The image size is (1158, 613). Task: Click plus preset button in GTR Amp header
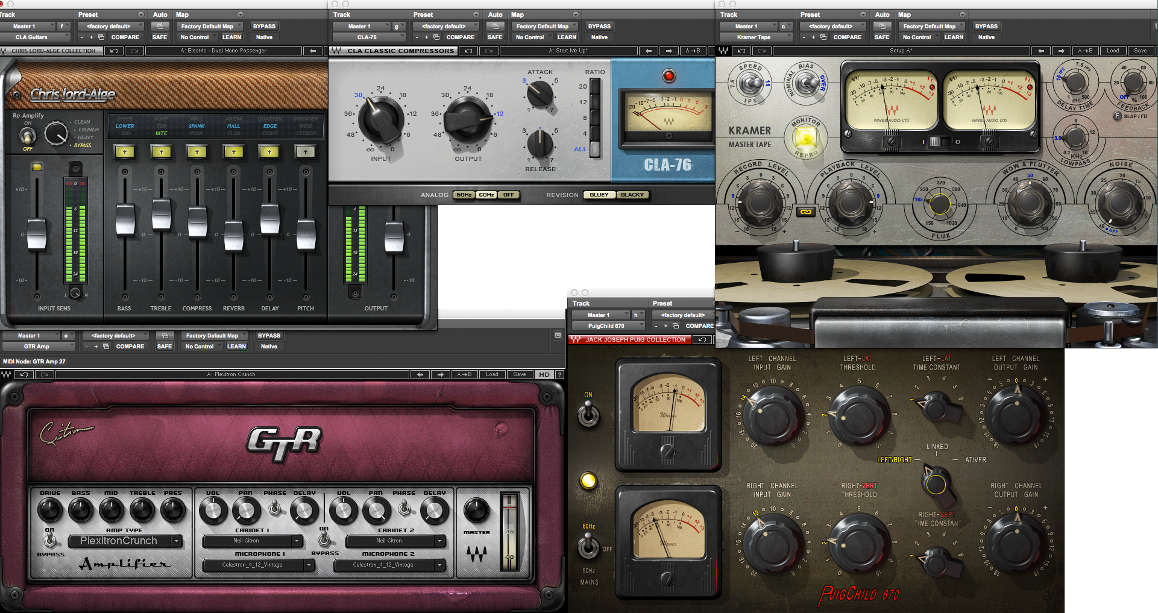(x=96, y=347)
